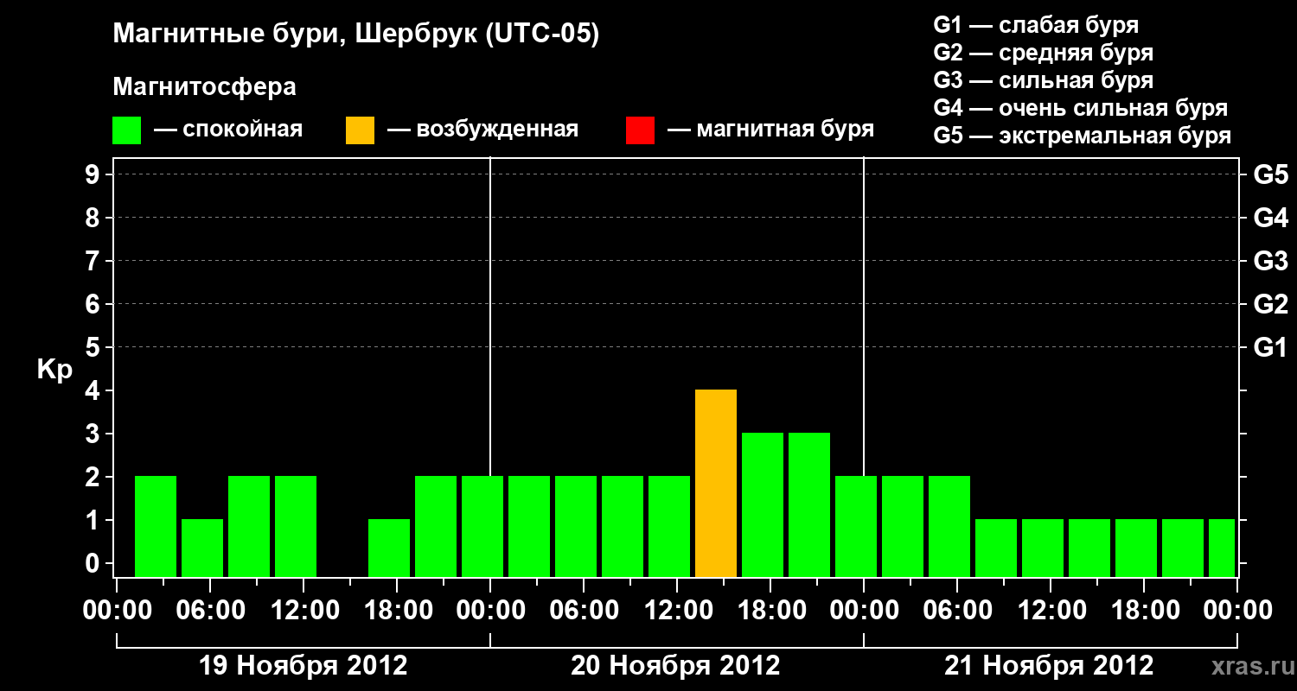Click the '18:00' time label under 20 November
Screen dimensions: 1297x691
coord(770,611)
